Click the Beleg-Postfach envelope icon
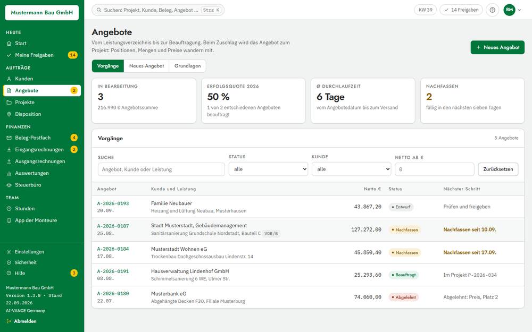The image size is (532, 332). tap(9, 138)
